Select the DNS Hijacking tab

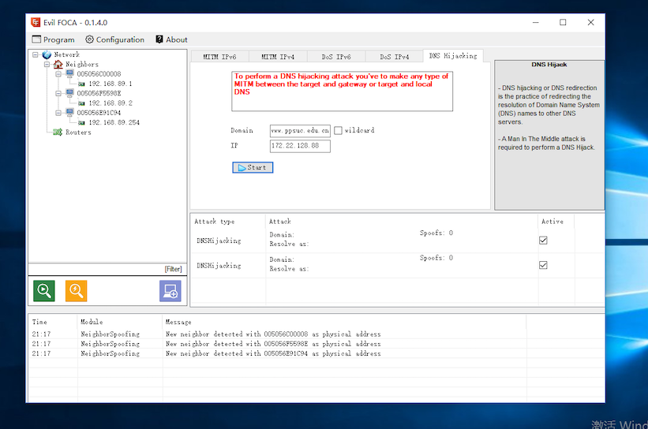[453, 56]
